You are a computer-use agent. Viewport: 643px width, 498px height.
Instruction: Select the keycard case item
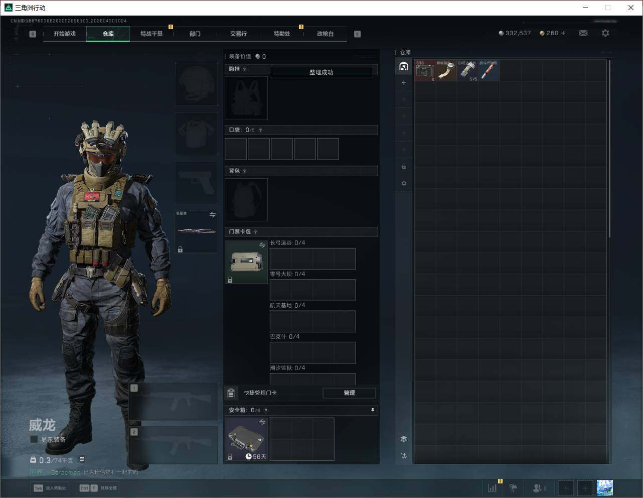coord(246,262)
